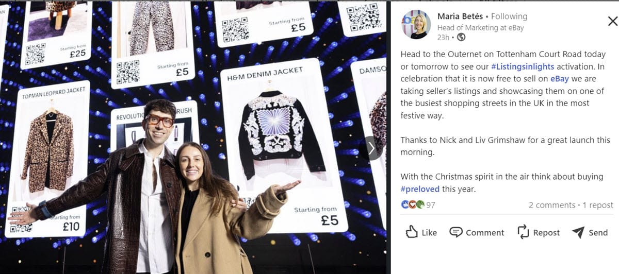619x274 pixels.
Task: Click Head of Marketing at eBay subtitle
Action: pos(480,28)
